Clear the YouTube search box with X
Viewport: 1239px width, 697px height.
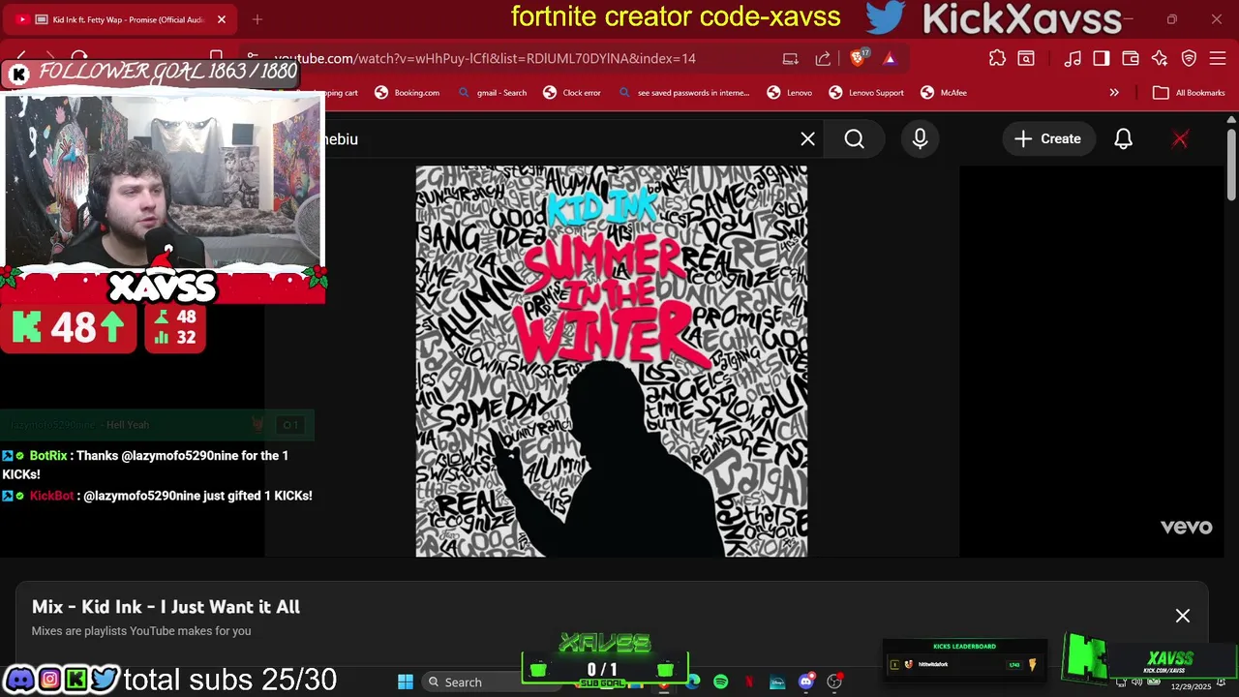pyautogui.click(x=807, y=139)
